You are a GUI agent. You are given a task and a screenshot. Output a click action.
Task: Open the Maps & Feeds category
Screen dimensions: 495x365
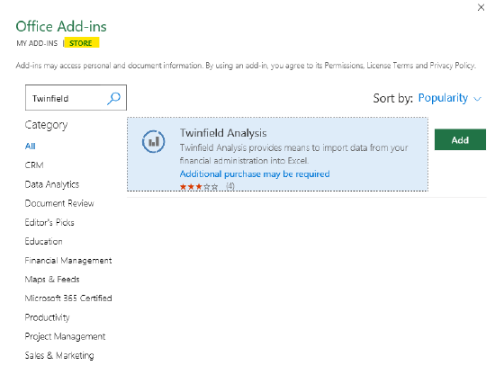[52, 280]
